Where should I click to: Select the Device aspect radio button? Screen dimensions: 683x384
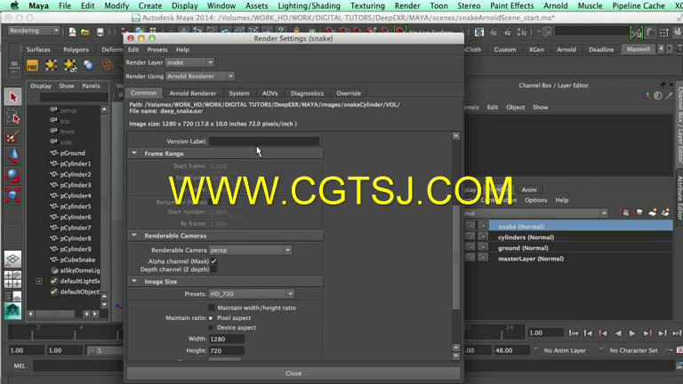[211, 328]
